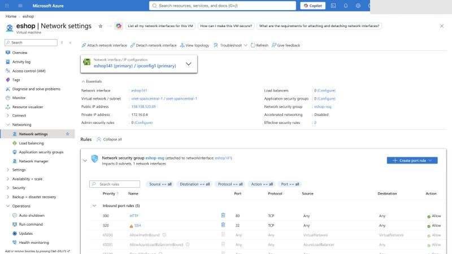This screenshot has width=452, height=254.
Task: Open the Destination == all filter
Action: click(x=195, y=184)
